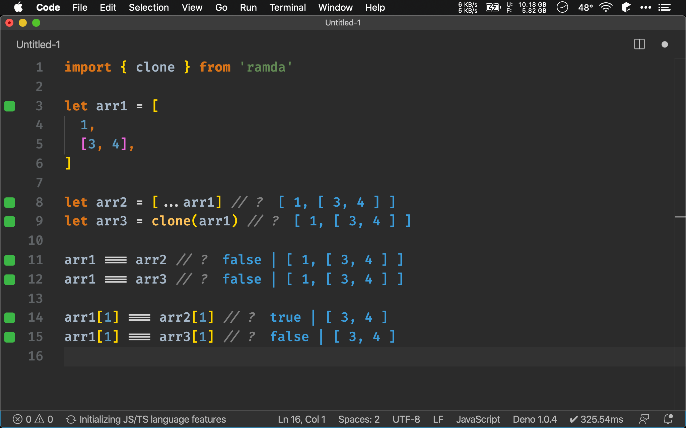Click the unsaved changes dot icon
Screen dimensions: 686x428
click(665, 44)
